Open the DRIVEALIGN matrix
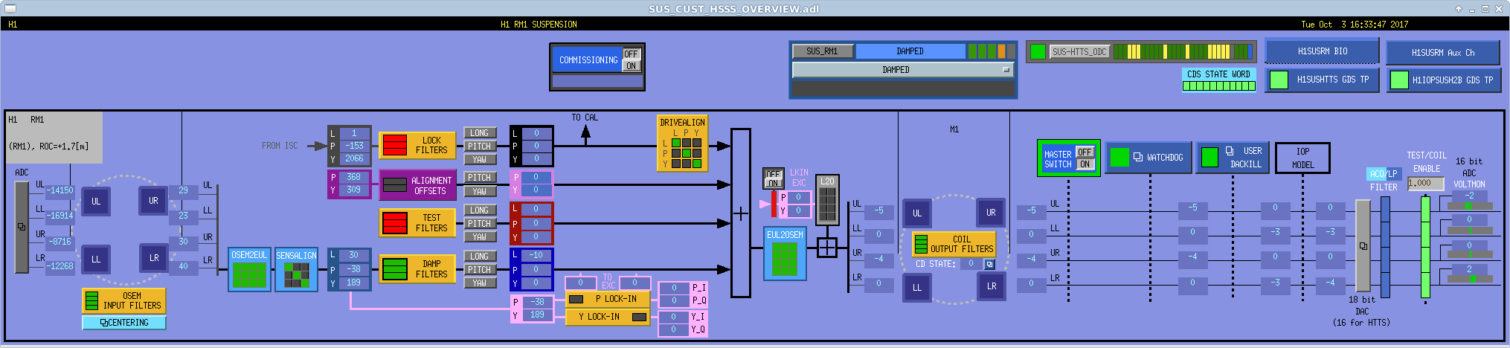The image size is (1510, 348). 682,143
